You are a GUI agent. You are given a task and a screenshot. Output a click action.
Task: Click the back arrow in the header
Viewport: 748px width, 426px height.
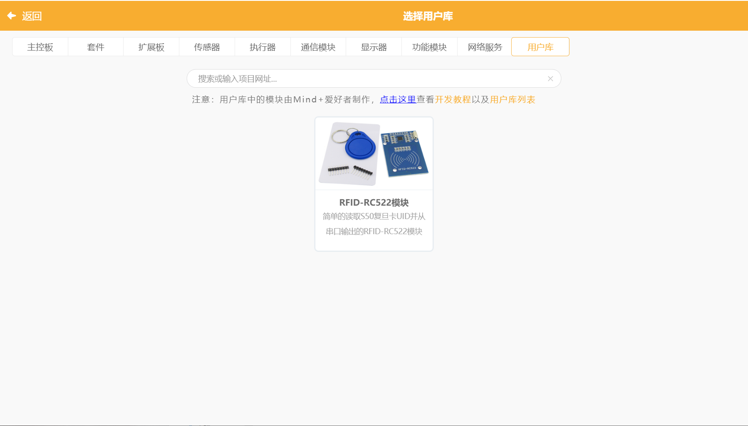pyautogui.click(x=11, y=16)
